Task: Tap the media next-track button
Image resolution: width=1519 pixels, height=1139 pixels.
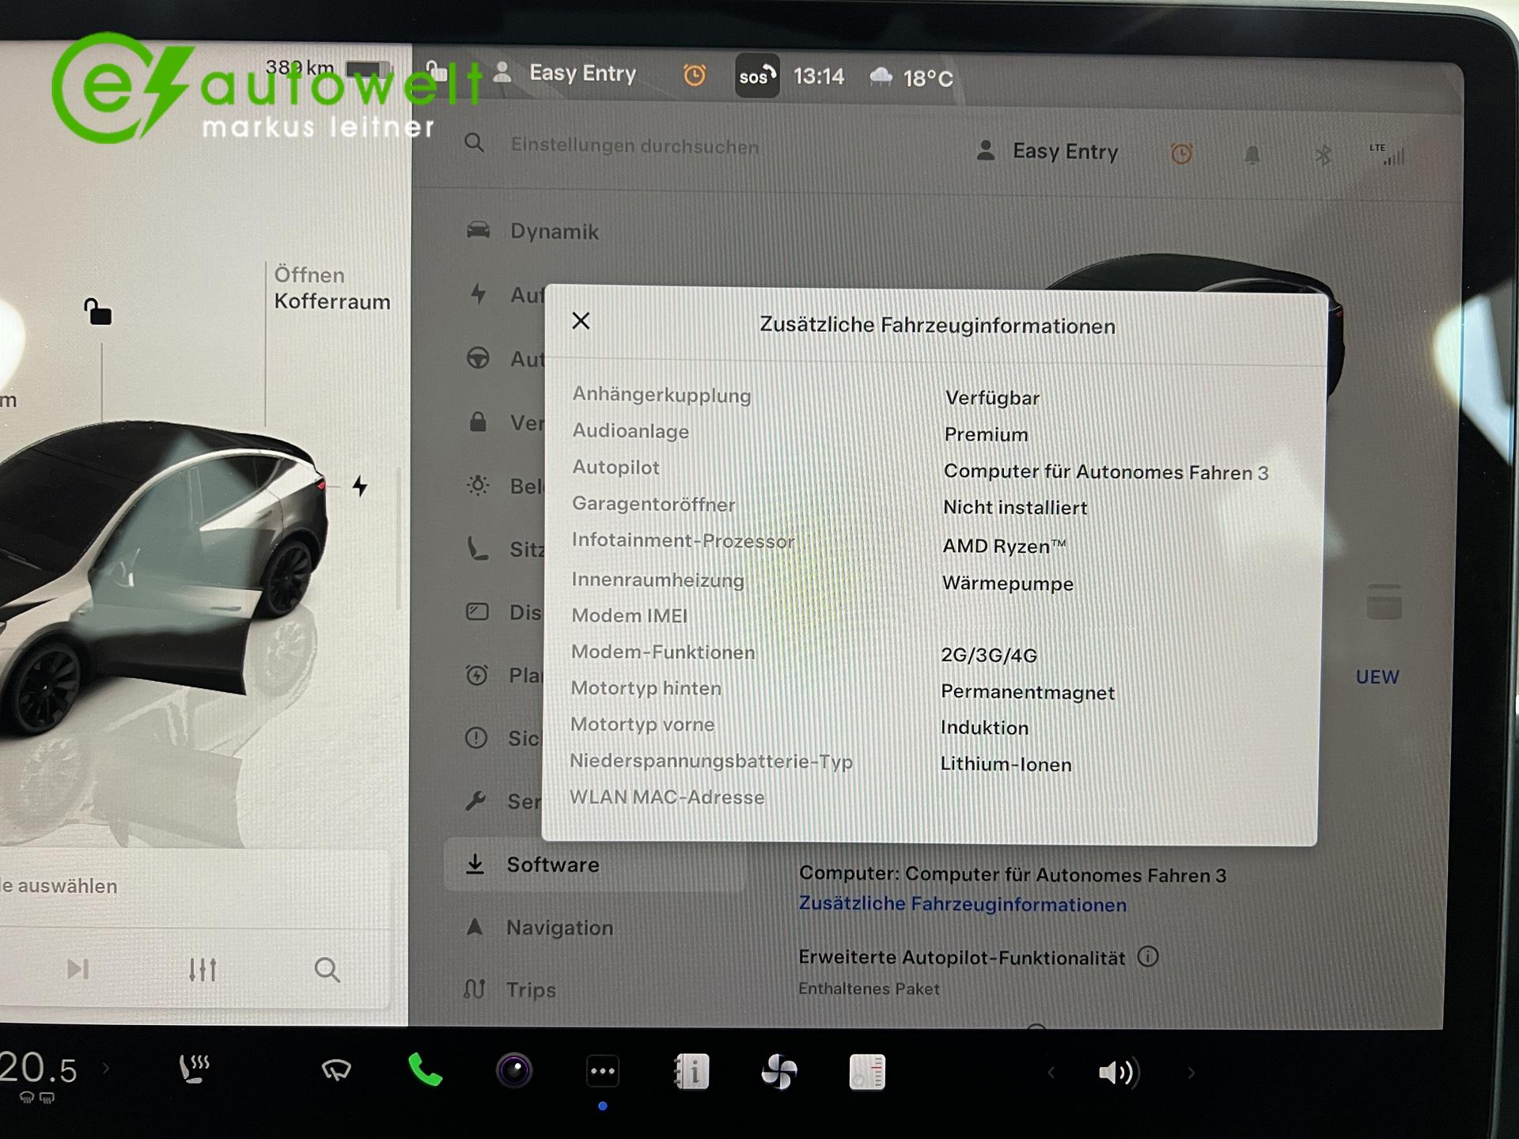Action: [x=78, y=969]
